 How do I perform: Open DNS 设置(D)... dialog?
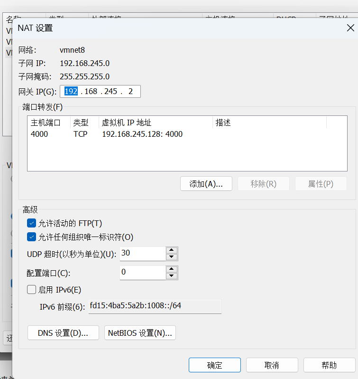point(63,333)
